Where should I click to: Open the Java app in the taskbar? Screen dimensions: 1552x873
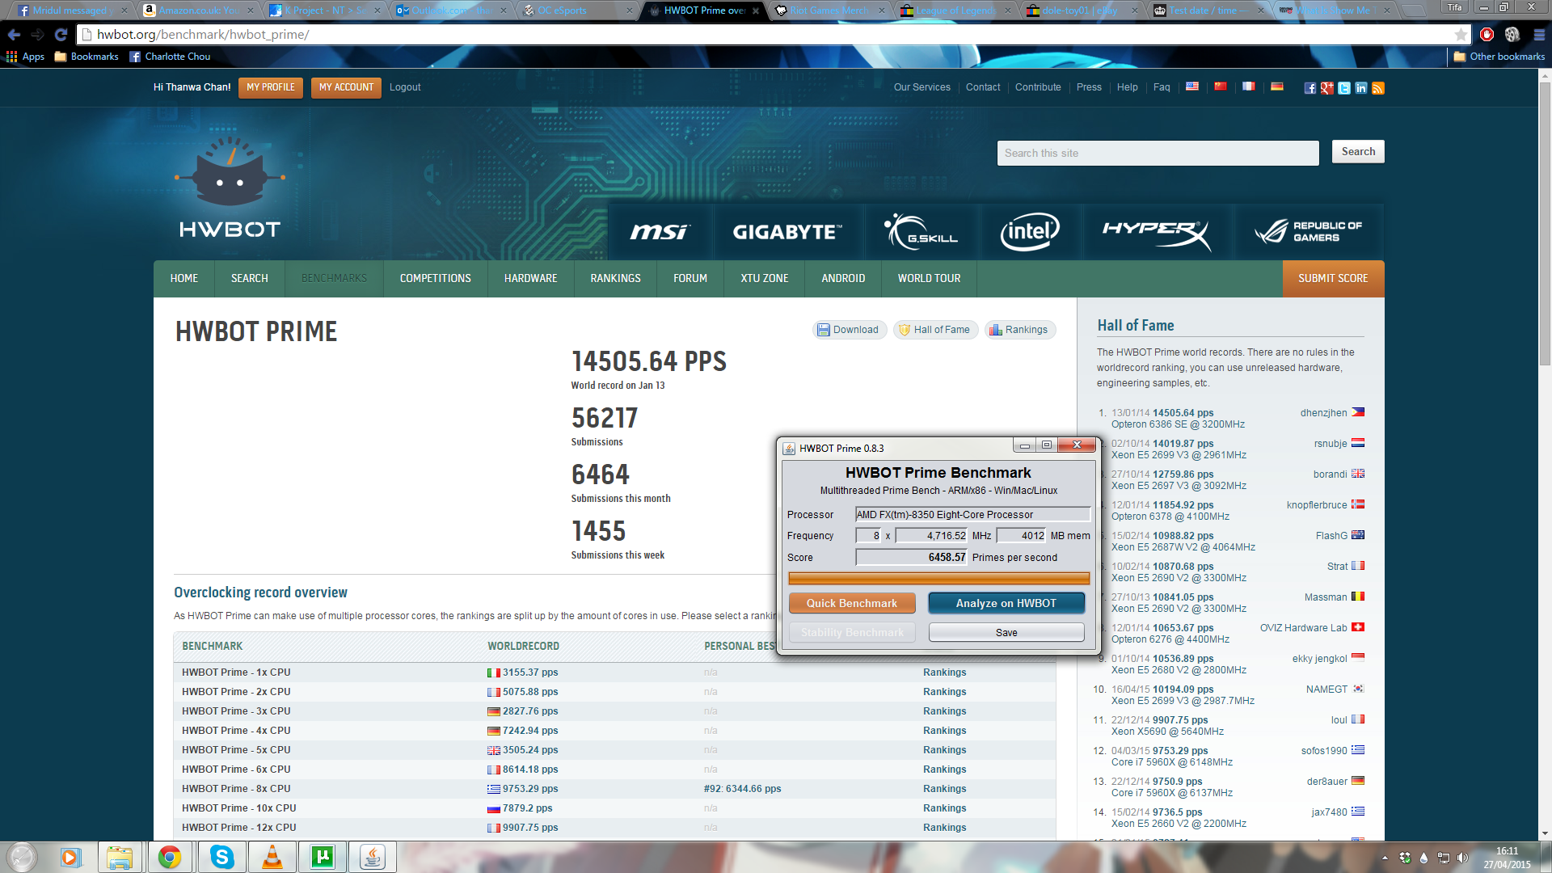tap(373, 857)
